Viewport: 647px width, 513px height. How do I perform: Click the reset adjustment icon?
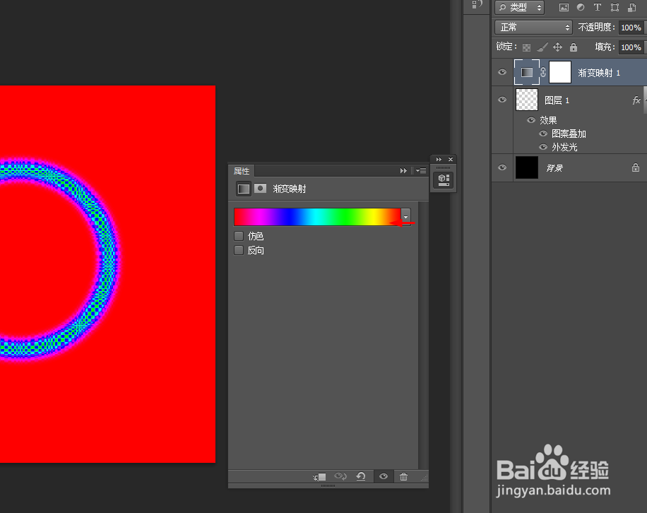click(361, 477)
